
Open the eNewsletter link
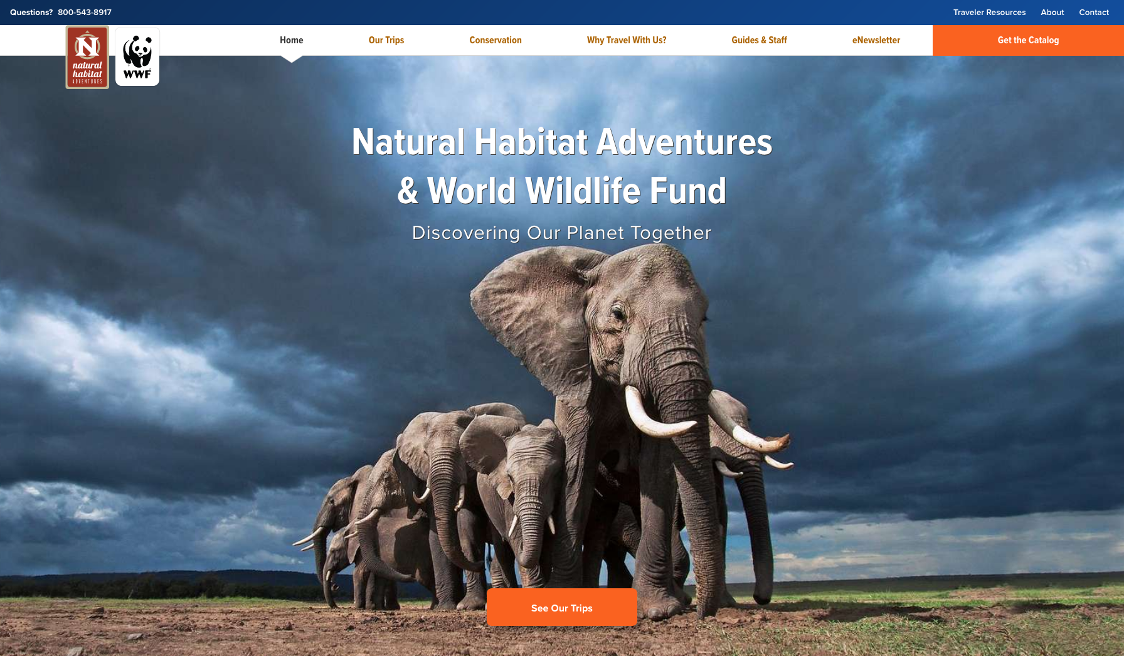click(876, 40)
